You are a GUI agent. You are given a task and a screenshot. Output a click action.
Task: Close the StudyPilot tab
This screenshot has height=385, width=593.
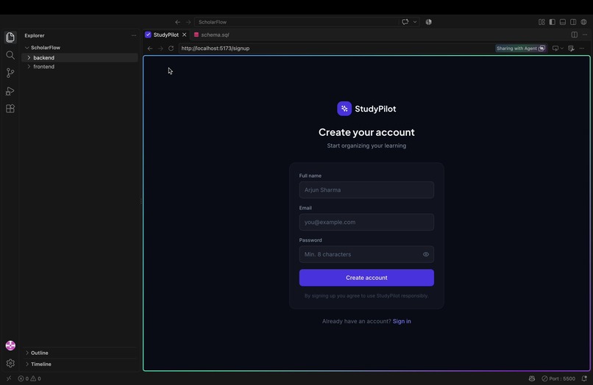(184, 35)
